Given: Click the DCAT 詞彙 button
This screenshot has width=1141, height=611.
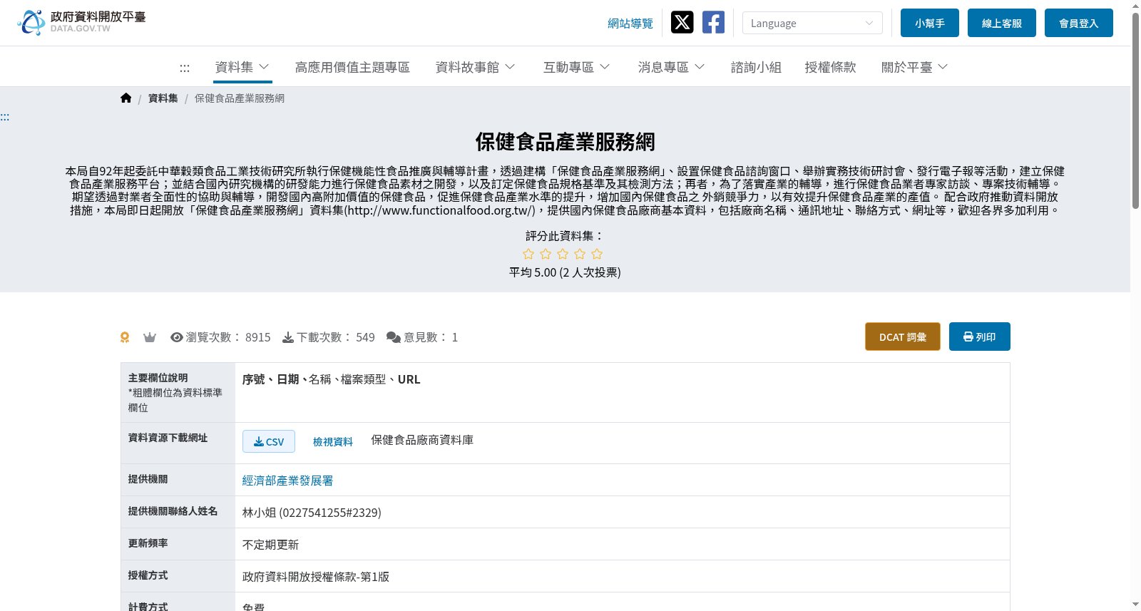Looking at the screenshot, I should click(x=903, y=337).
